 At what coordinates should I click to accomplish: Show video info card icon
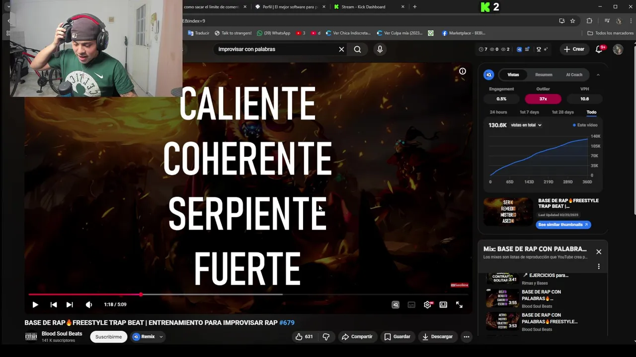point(463,71)
